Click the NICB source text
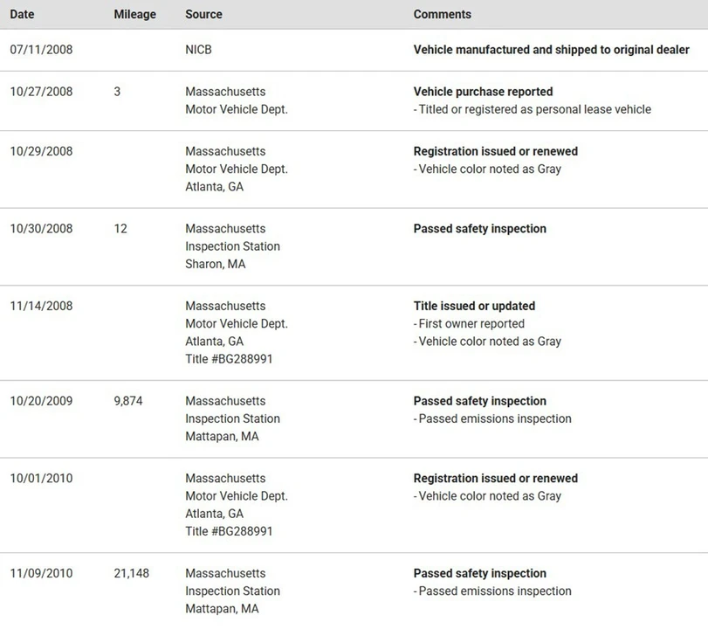The image size is (708, 629). 198,50
